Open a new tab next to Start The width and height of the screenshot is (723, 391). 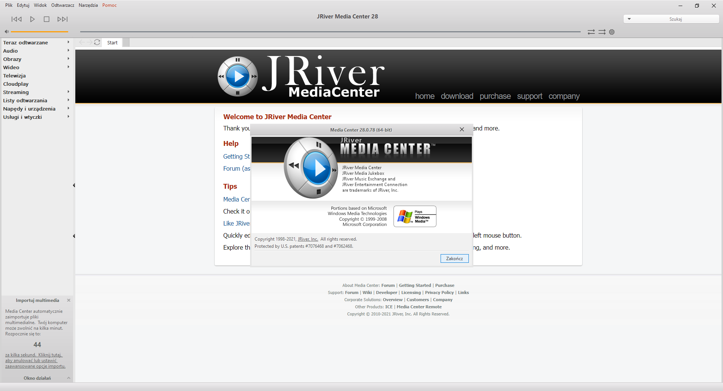[x=126, y=42]
